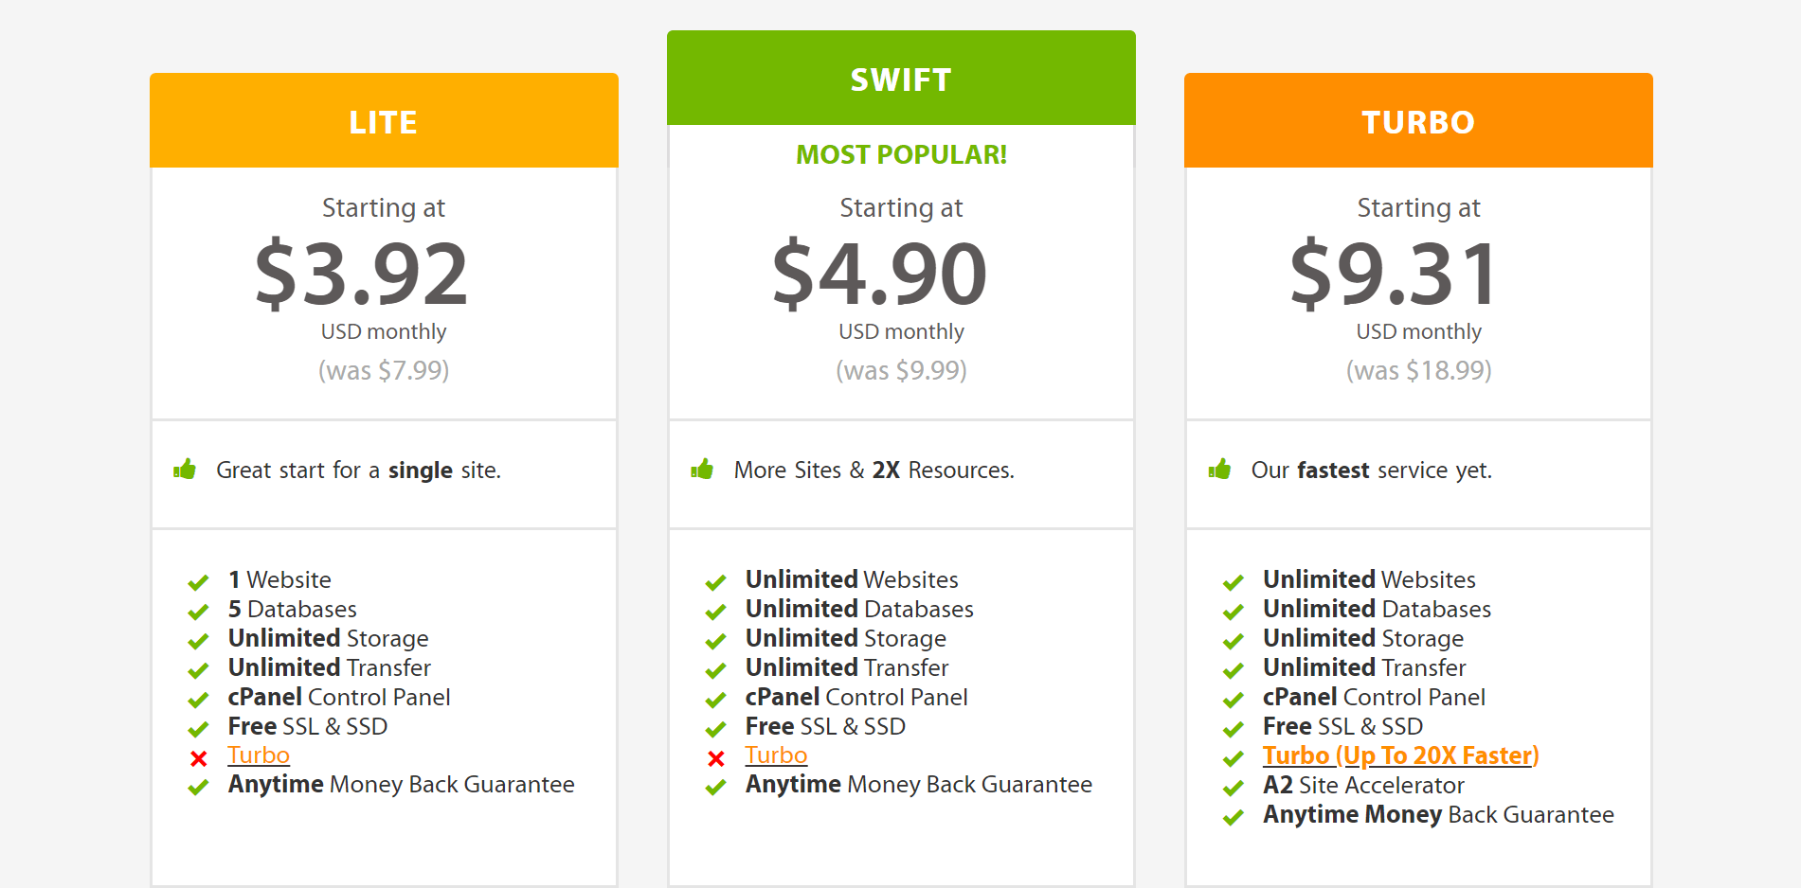Screen dimensions: 1801x888
Task: Select the TURBO plan header
Action: pyautogui.click(x=1417, y=120)
